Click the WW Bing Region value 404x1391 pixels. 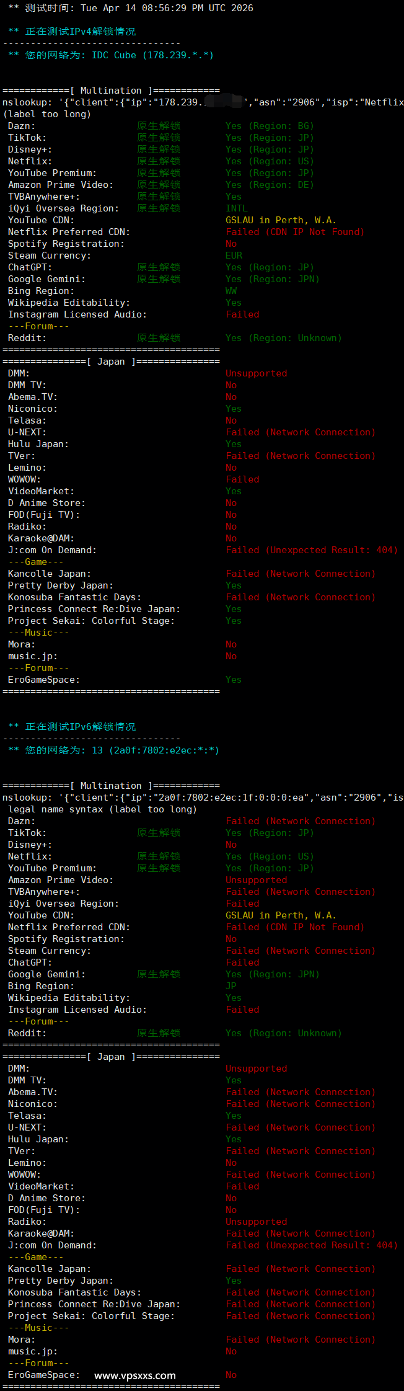tap(231, 291)
